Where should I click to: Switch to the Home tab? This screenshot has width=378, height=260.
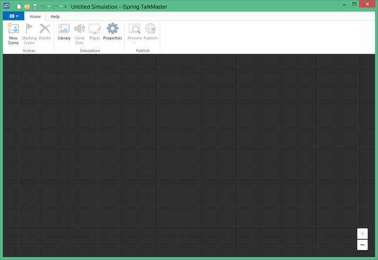(x=35, y=16)
